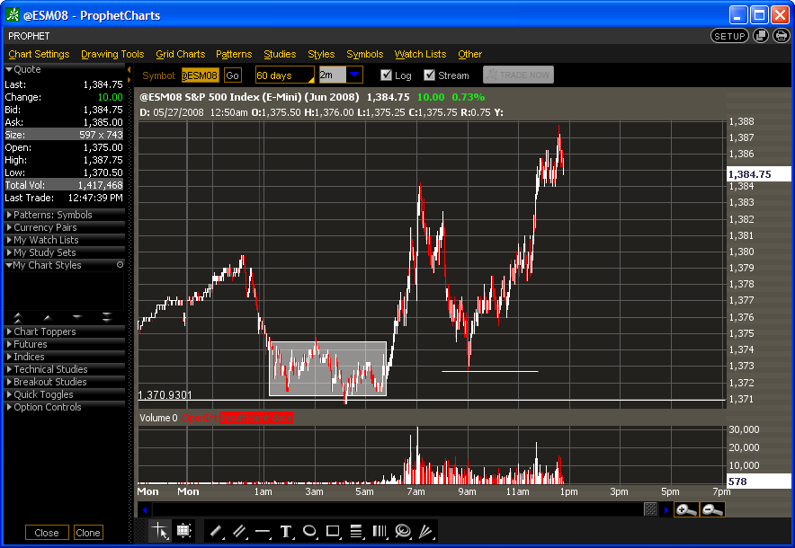Image resolution: width=795 pixels, height=548 pixels.
Task: Choose the horizontal line tool
Action: (x=263, y=531)
